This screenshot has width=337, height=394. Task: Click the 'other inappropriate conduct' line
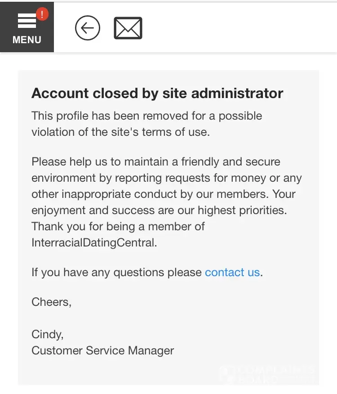164,194
